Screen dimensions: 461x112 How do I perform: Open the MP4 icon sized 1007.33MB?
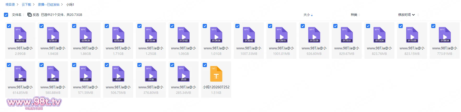pos(249,35)
